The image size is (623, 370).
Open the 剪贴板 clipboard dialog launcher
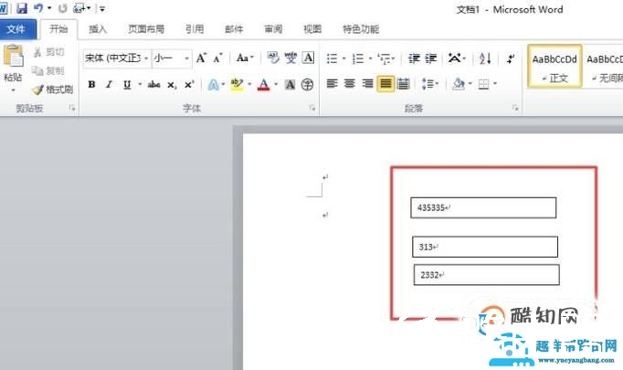click(72, 108)
